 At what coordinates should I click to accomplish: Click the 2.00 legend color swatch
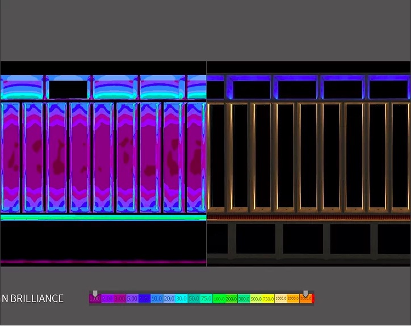(x=107, y=299)
